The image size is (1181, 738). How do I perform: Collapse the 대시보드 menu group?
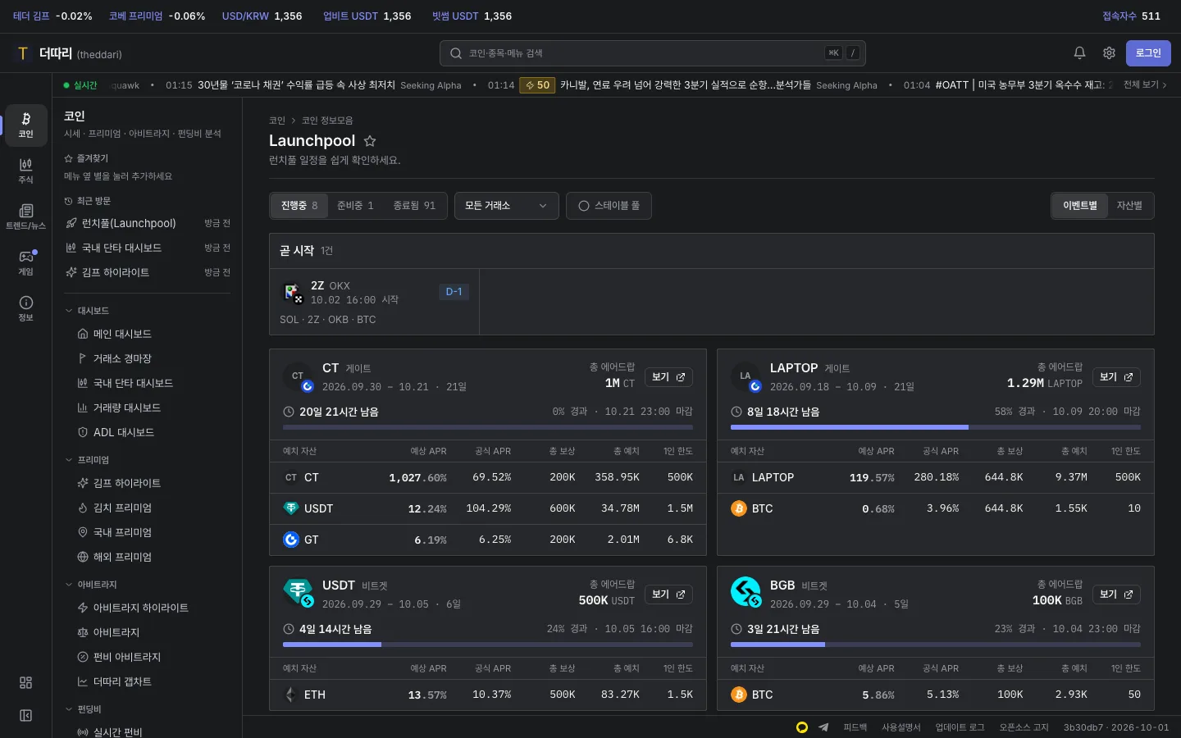87,311
